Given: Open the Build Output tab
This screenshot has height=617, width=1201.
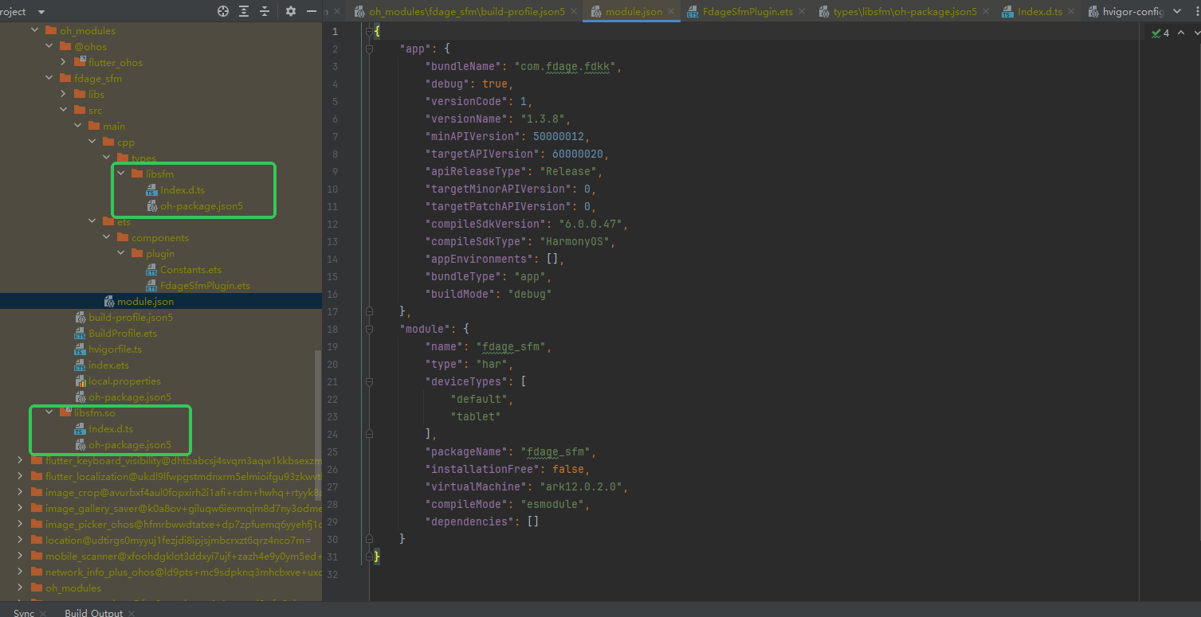Looking at the screenshot, I should [x=93, y=612].
